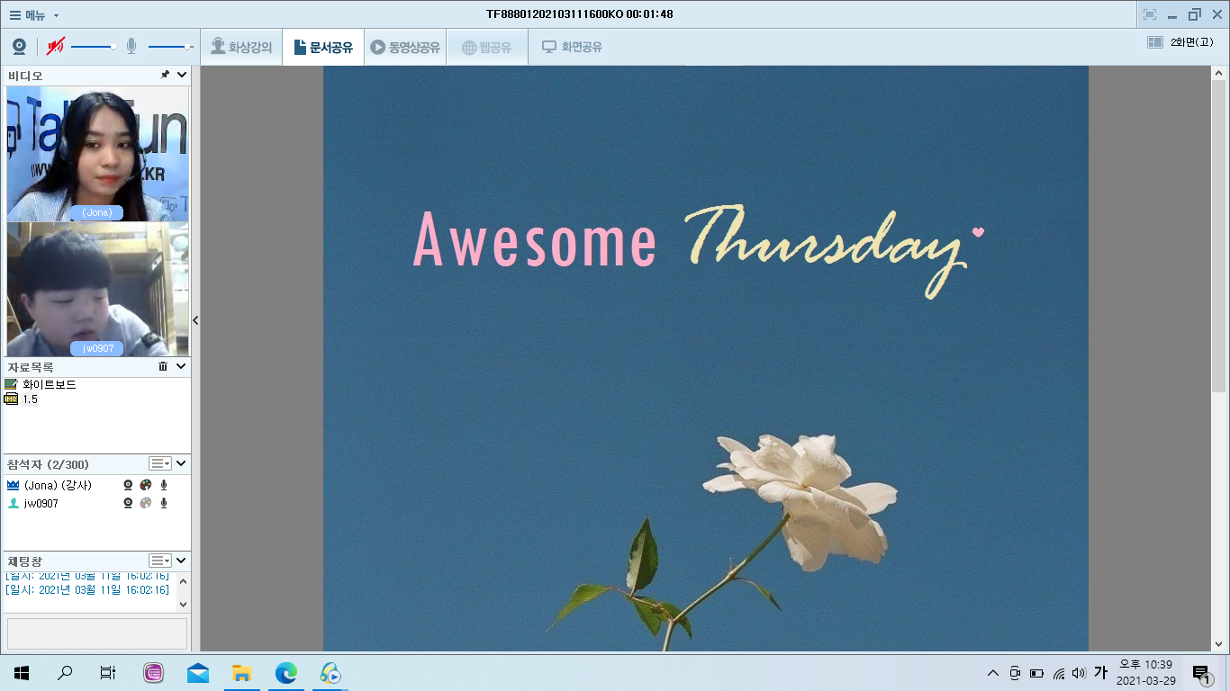Toggle jw0907's drawing palette permission
Screen dimensions: 1230x691
[146, 504]
